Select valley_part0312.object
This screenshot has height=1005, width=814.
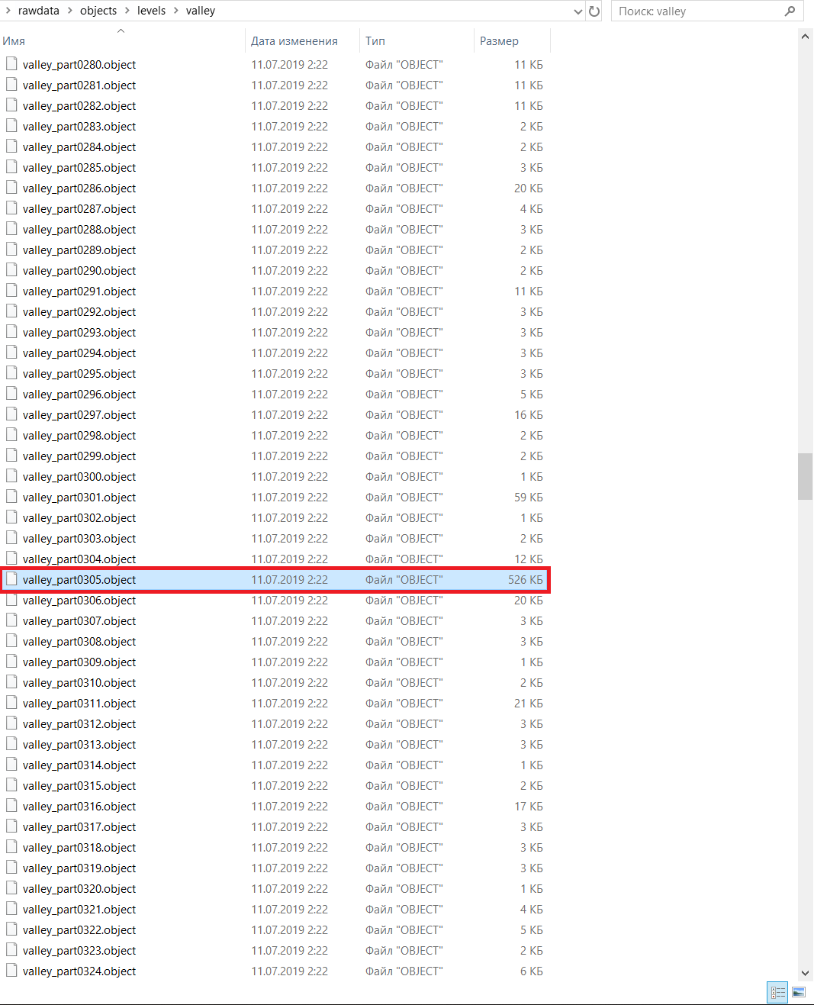(79, 723)
